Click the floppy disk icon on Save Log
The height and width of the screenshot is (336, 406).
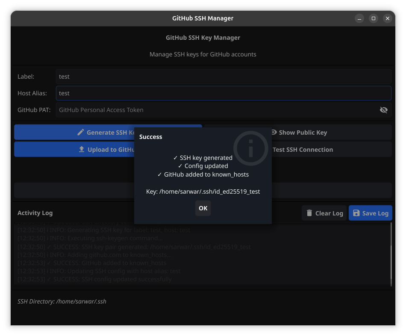point(356,213)
